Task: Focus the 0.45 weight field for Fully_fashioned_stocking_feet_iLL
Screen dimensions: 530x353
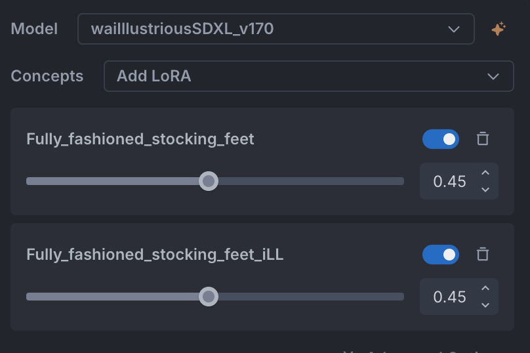Action: (x=449, y=297)
